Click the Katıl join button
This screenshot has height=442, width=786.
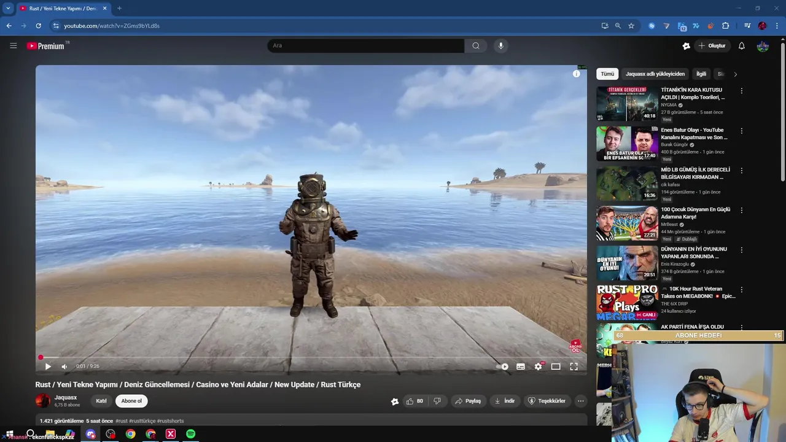coord(101,401)
